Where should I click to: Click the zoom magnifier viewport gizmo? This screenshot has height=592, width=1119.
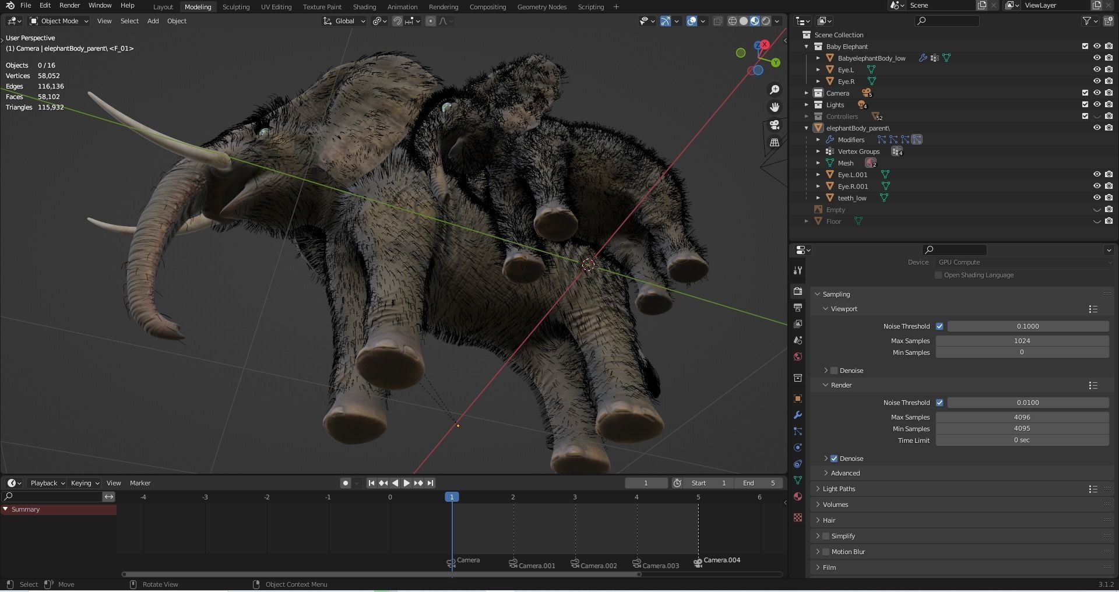pos(775,90)
